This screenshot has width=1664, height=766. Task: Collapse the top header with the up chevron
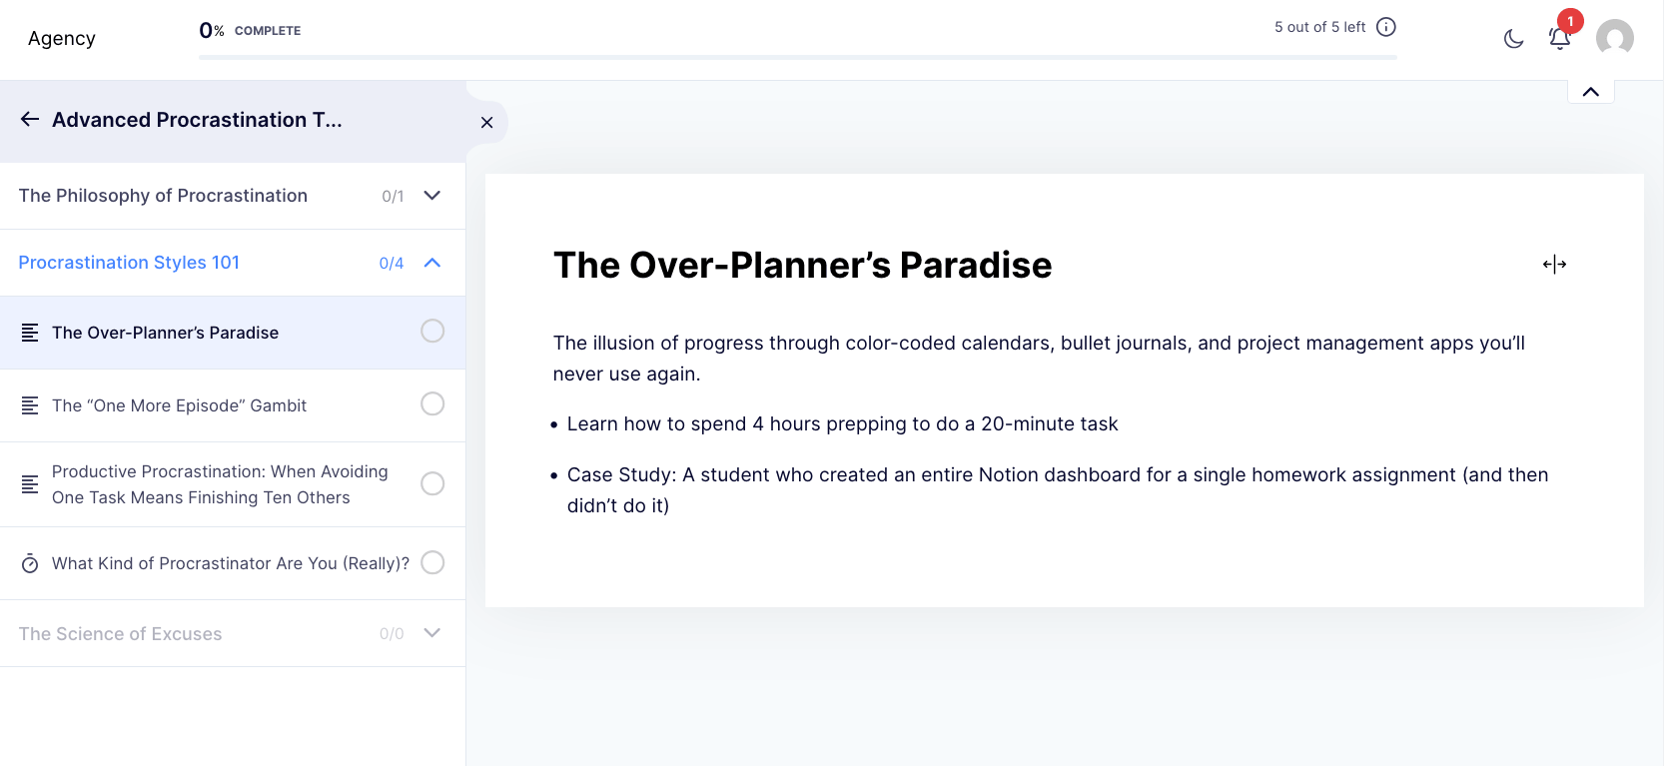(x=1591, y=92)
